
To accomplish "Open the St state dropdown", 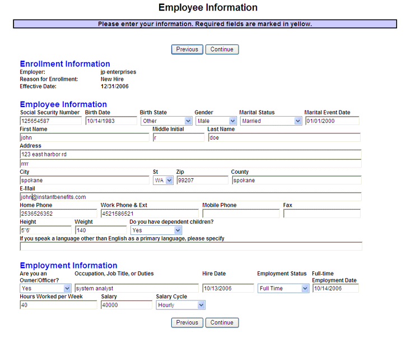I will (x=163, y=181).
